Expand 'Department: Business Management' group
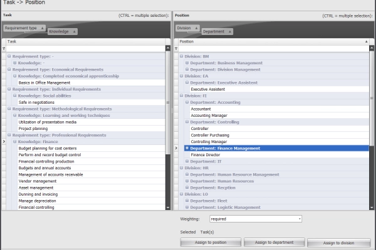 point(187,63)
